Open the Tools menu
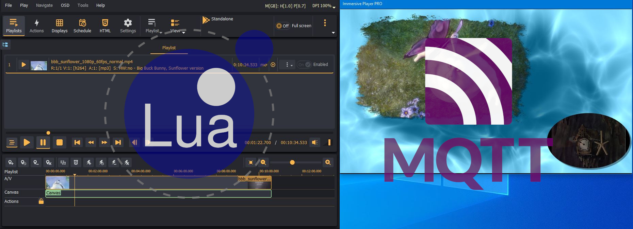633x229 pixels. pos(83,5)
